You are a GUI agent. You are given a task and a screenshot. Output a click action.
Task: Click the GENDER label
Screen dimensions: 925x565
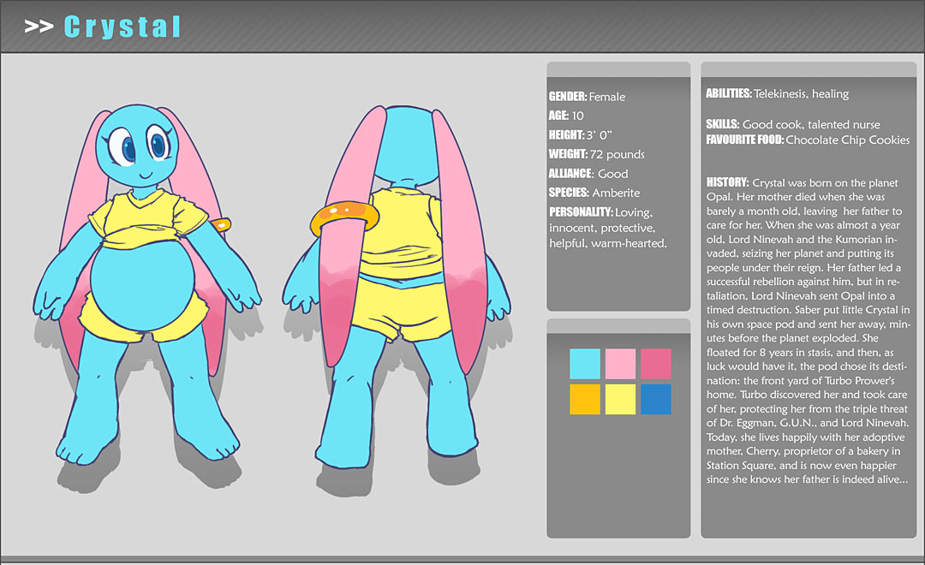pos(568,97)
